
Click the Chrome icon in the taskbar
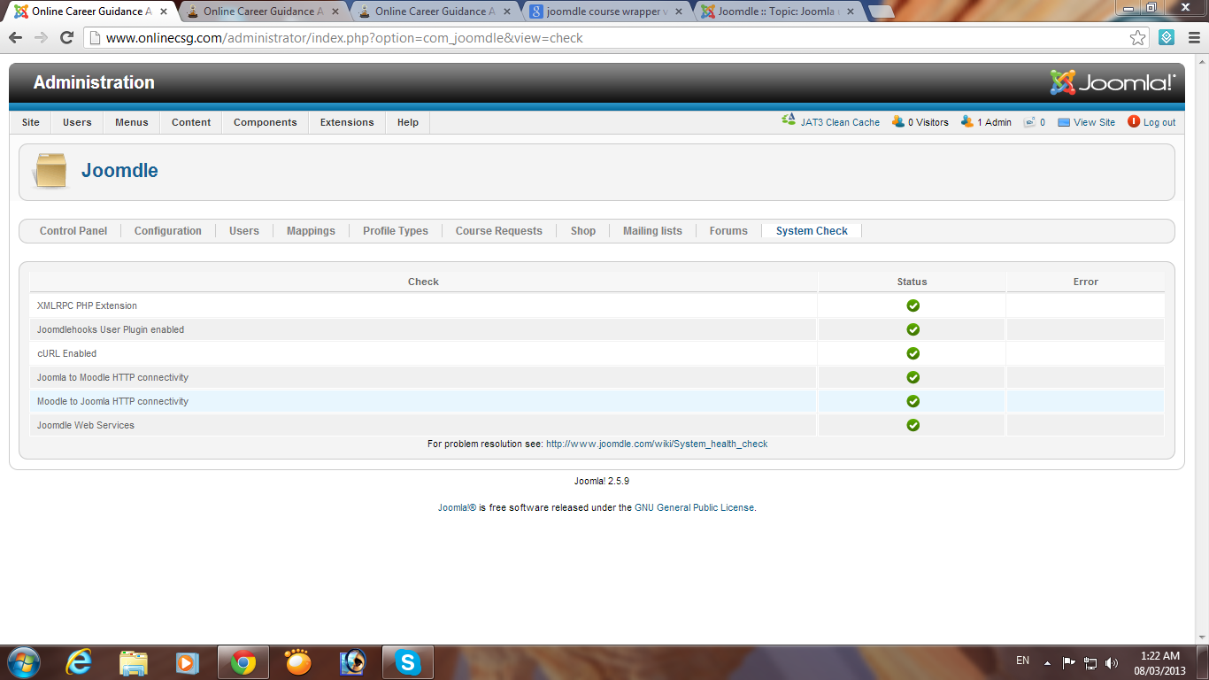[243, 662]
